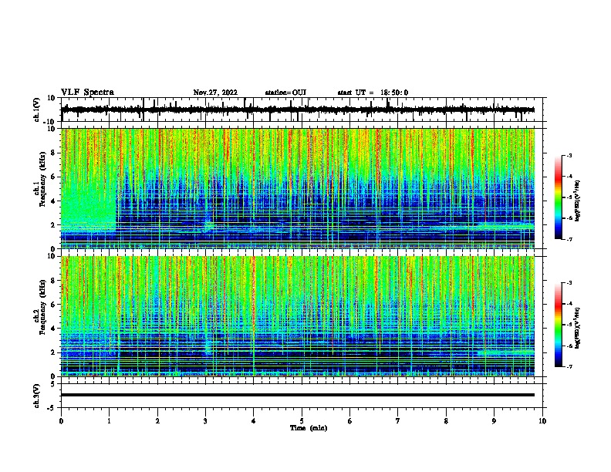Click the ch.1 colorbar log(PSD) unit label

click(x=578, y=201)
